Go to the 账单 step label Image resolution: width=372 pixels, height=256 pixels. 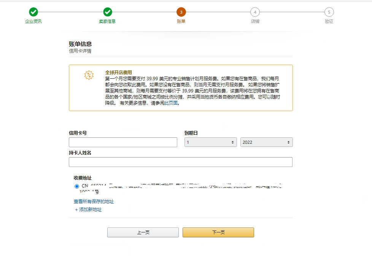coord(181,21)
